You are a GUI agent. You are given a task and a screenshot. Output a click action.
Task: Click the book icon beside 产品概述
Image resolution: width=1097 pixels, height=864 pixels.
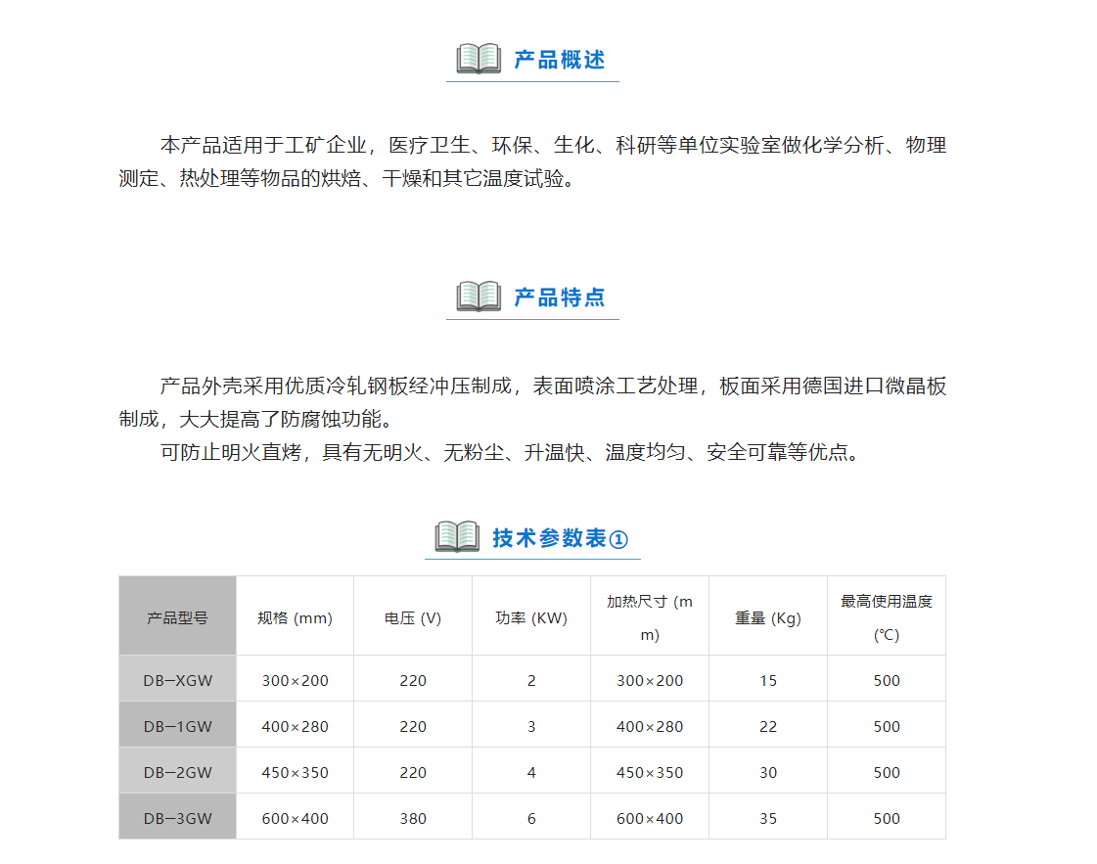point(479,58)
